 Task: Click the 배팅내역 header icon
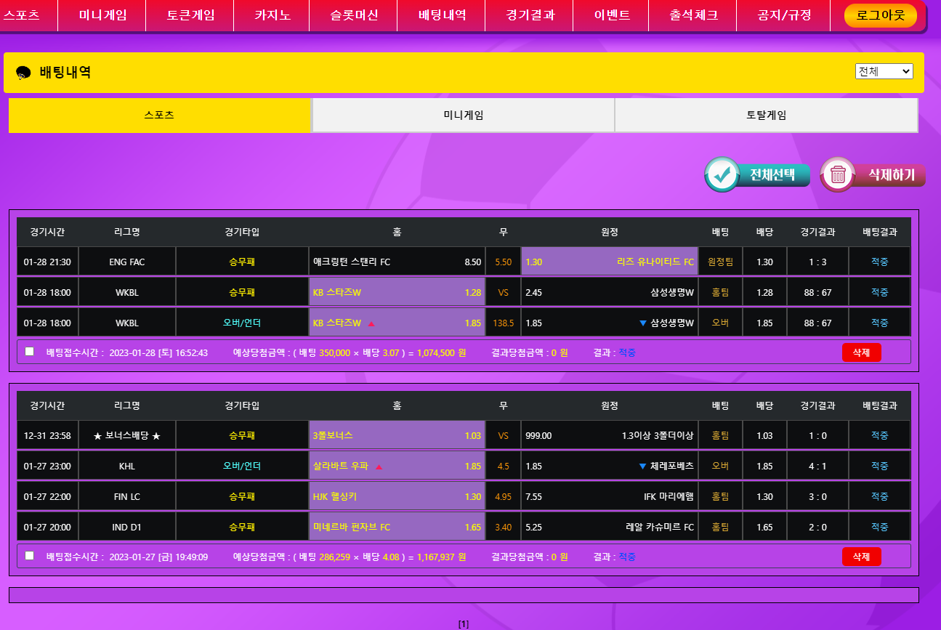tap(23, 73)
